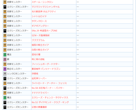Click the green spell icon in エクシーズ・チェンジ・タクティクス row

(5, 97)
